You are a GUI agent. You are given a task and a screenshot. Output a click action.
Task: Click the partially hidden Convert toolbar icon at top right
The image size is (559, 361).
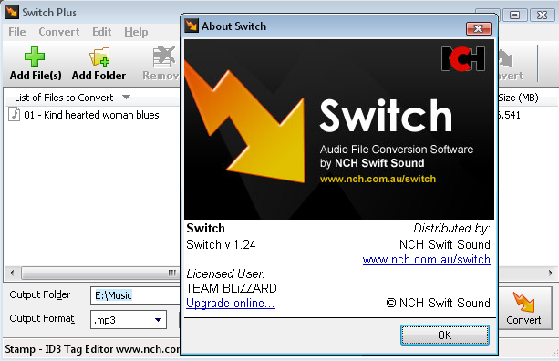[x=505, y=57]
